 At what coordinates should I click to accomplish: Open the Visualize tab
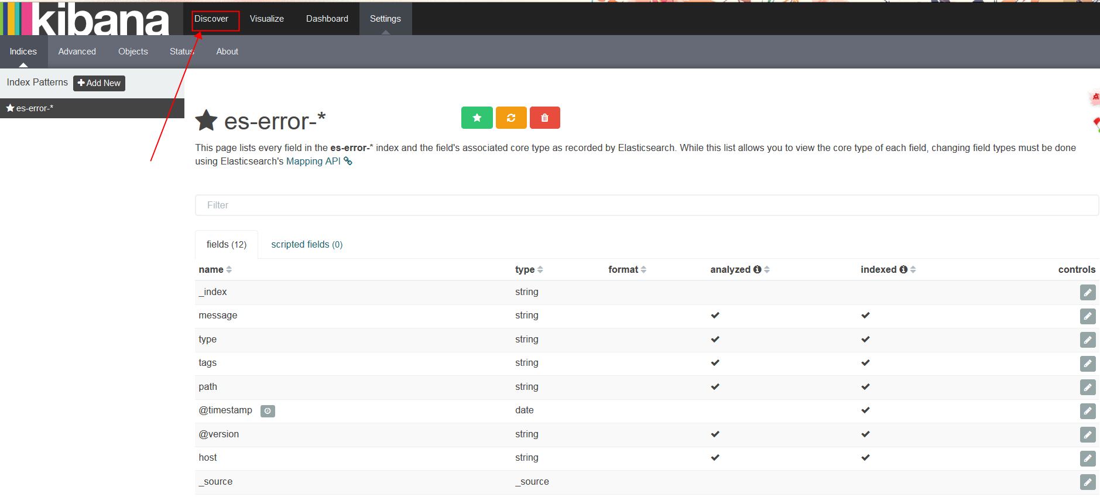click(x=266, y=19)
